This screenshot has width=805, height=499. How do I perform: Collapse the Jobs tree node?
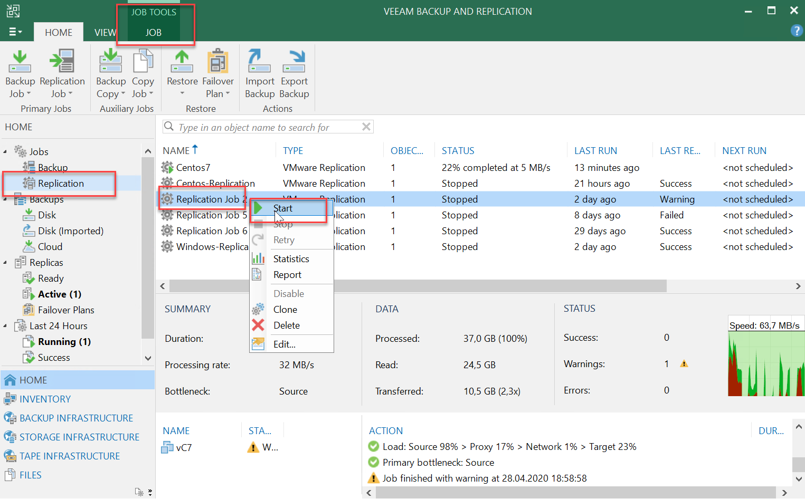(x=5, y=152)
